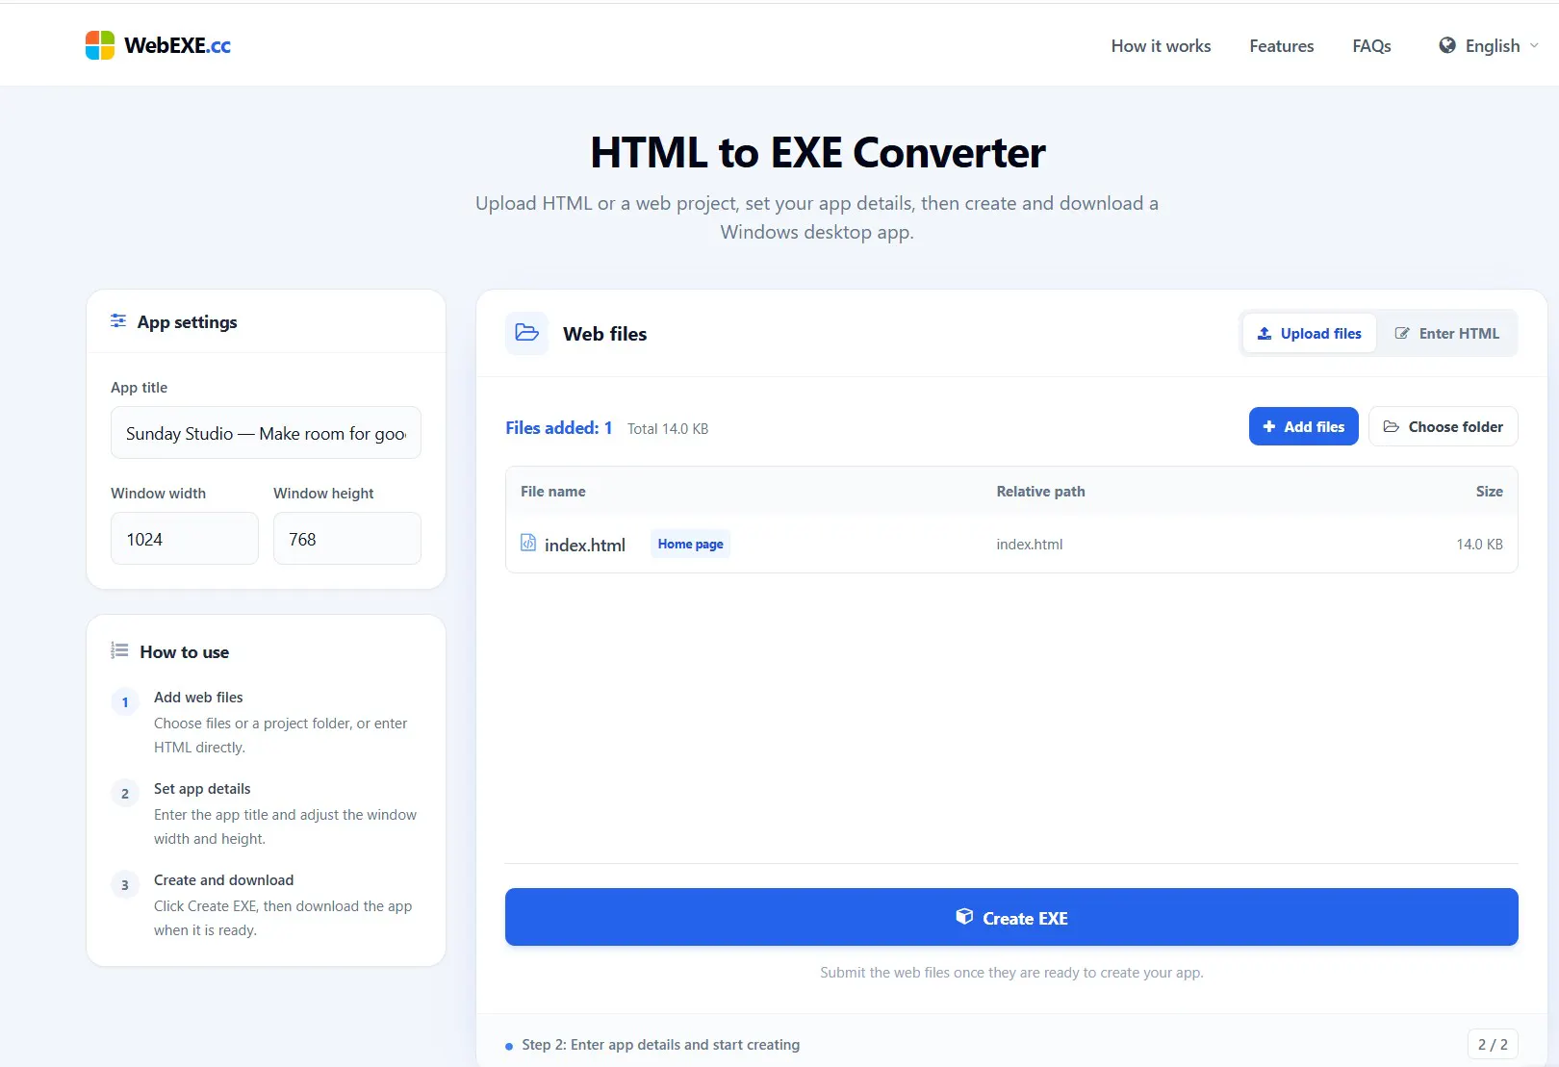Click the Size column header
The height and width of the screenshot is (1067, 1559).
tap(1489, 491)
